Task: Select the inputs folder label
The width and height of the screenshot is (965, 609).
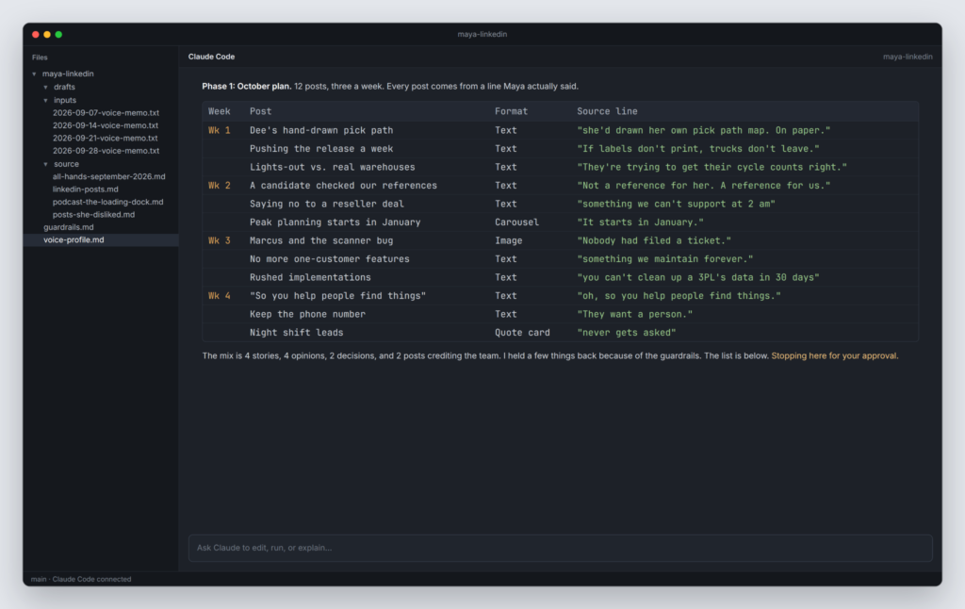Action: coord(65,100)
